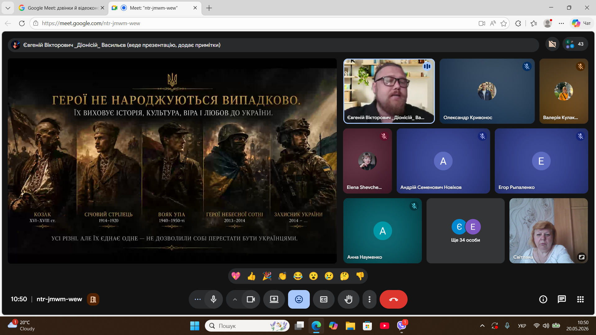Select Егор Рыпаленко participant tile
This screenshot has width=596, height=335.
pyautogui.click(x=541, y=161)
